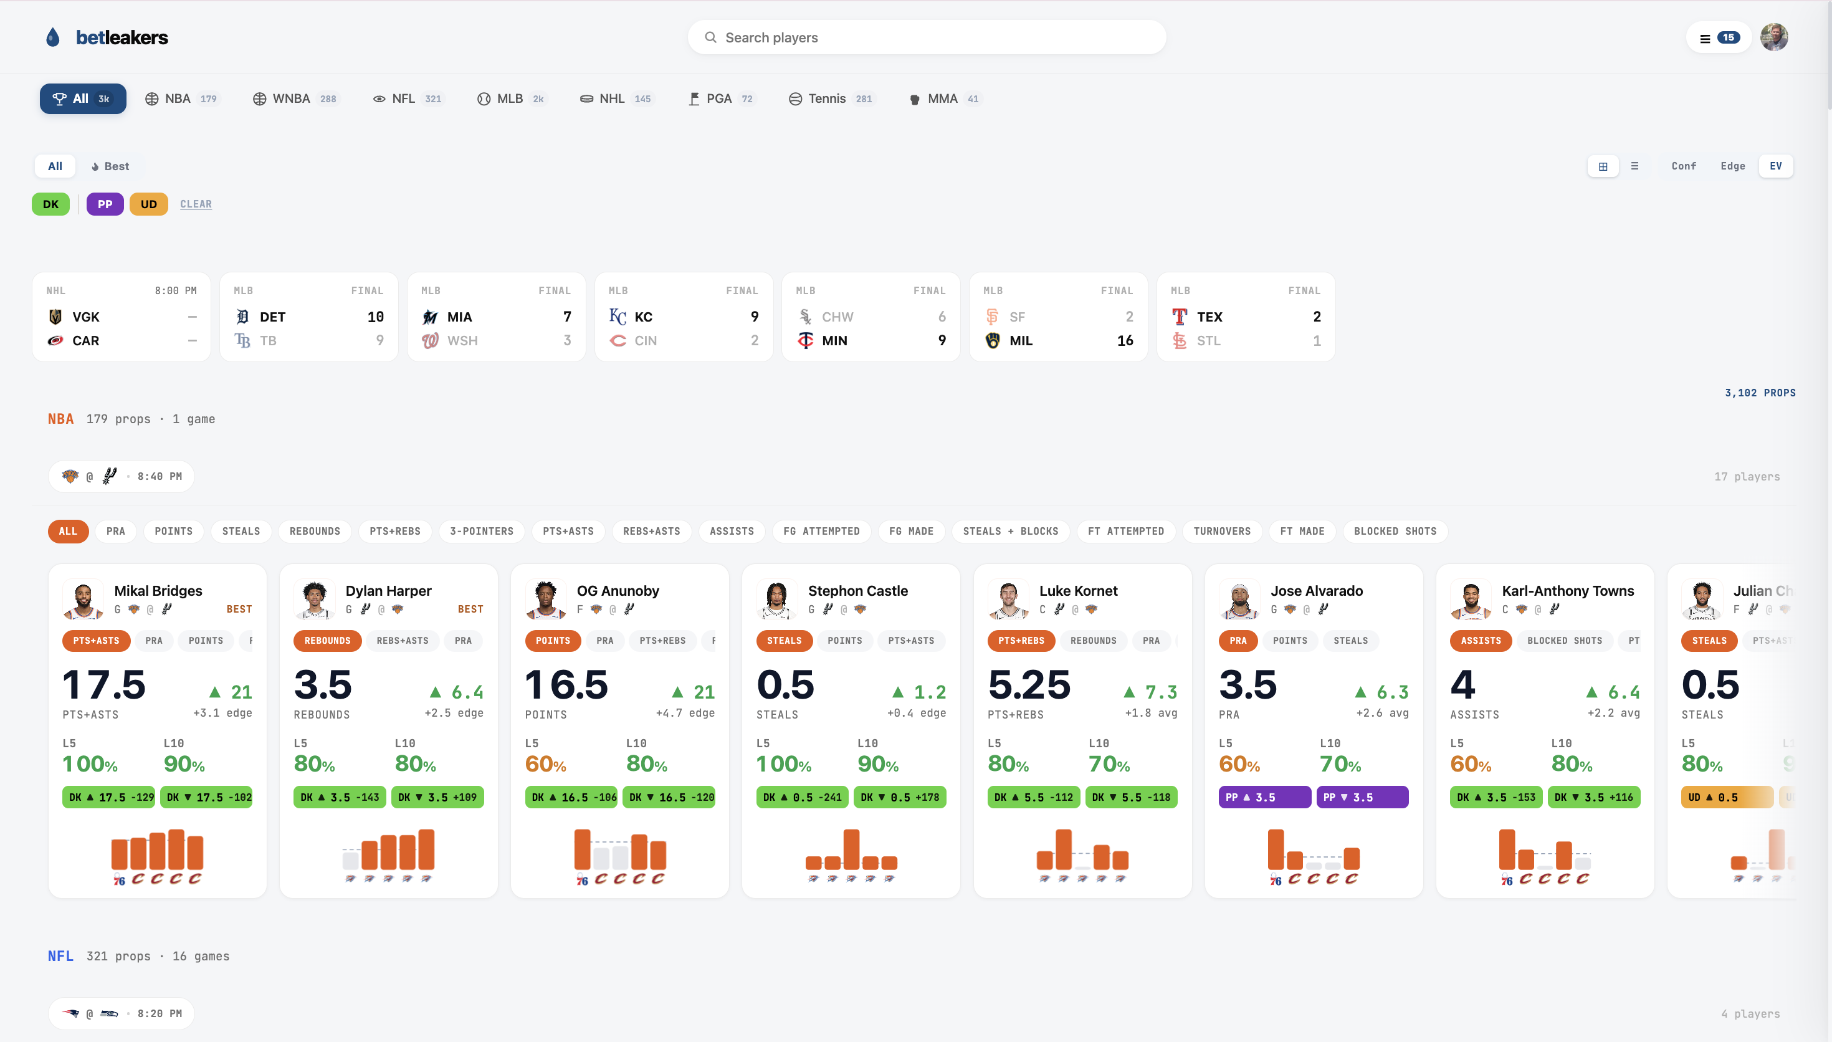The height and width of the screenshot is (1042, 1832).
Task: Toggle the DK sportsbook filter
Action: tap(51, 204)
